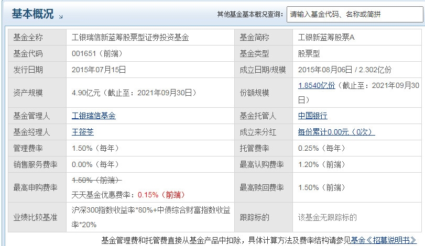Select the 基金类型 label cell
This screenshot has height=246, width=425.
(264, 53)
